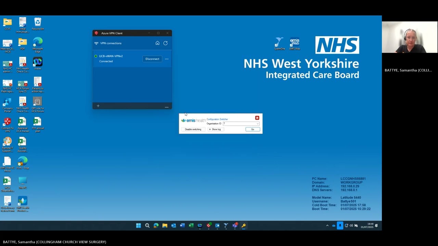
Task: Launch the EMIS Web desktop shortcut
Action: click(295, 44)
